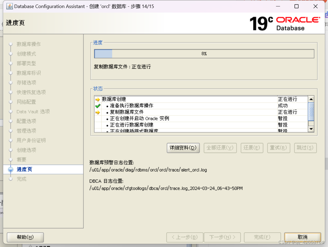Image resolution: width=328 pixels, height=247 pixels.
Task: Select 数据库标识 step in sidebar
Action: click(29, 73)
